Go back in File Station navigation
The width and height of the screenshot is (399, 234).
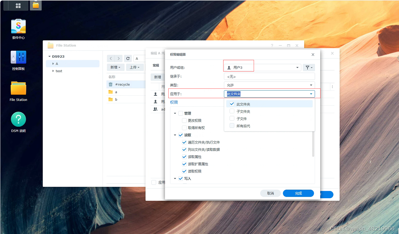pyautogui.click(x=111, y=58)
